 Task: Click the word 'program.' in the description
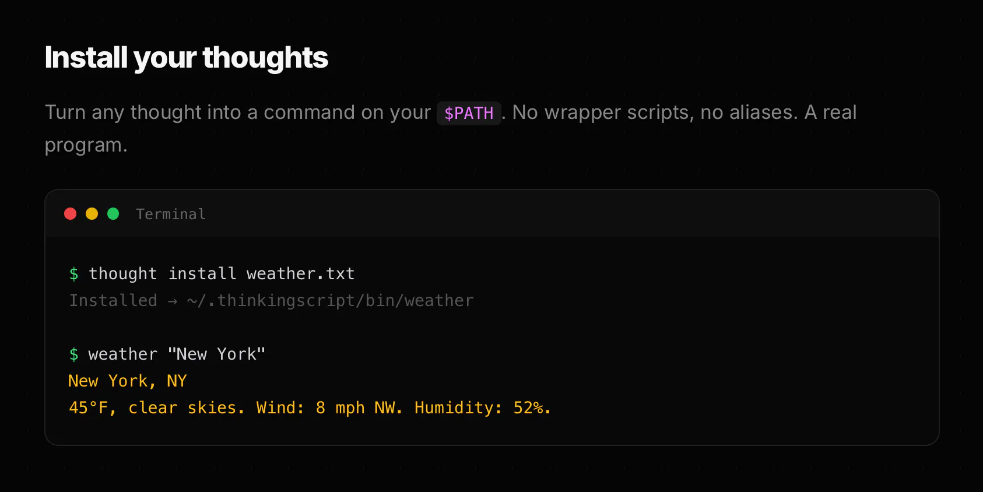point(86,145)
